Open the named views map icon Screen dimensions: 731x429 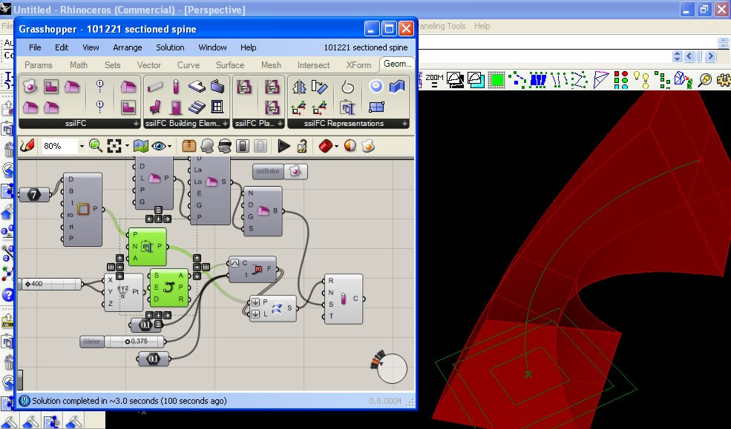pyautogui.click(x=140, y=146)
